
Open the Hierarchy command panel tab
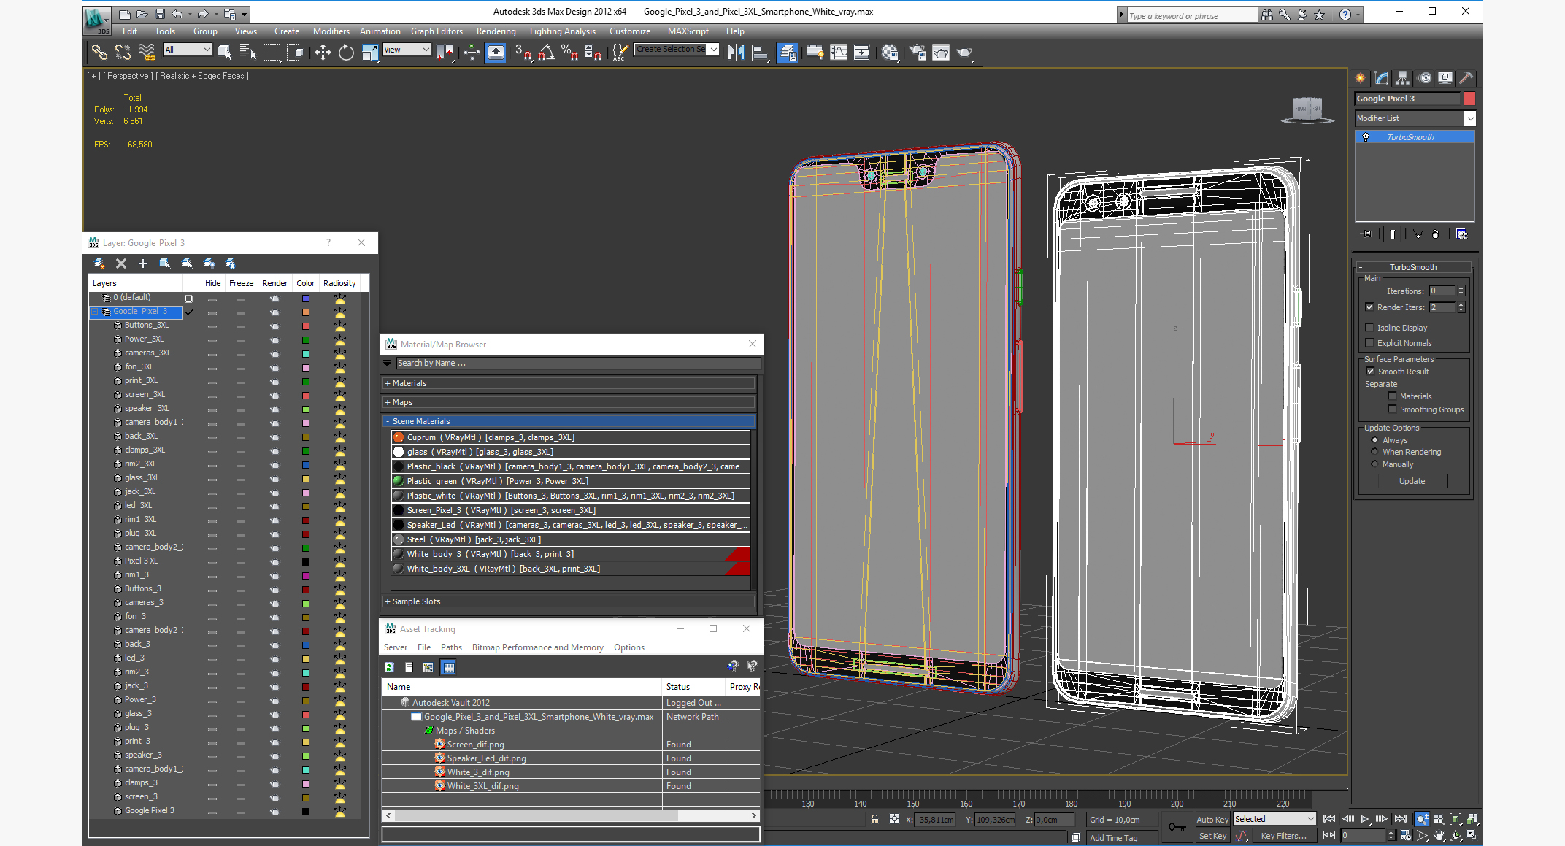[1403, 78]
